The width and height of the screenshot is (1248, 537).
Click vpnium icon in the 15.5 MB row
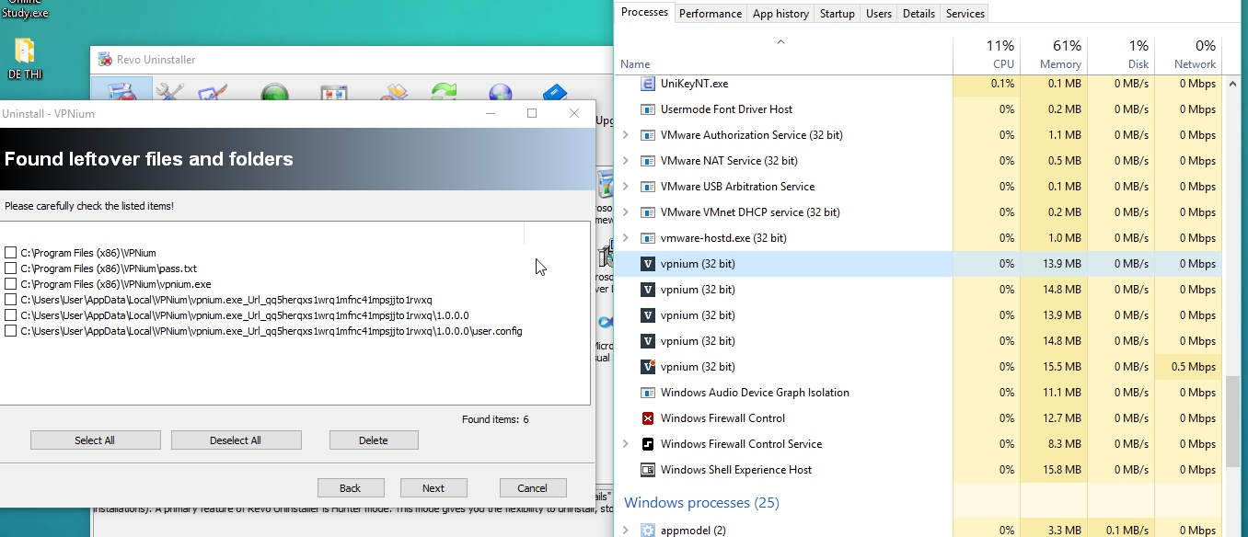[647, 367]
